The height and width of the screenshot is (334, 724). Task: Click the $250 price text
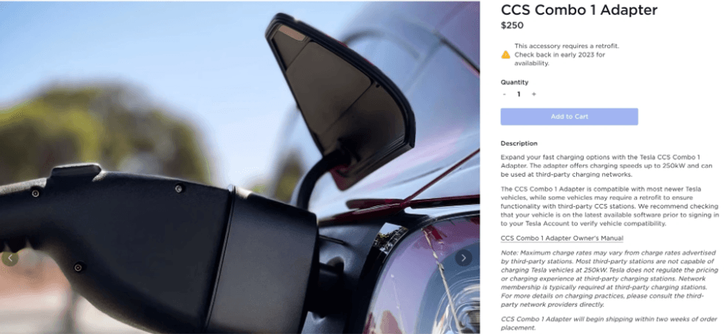pyautogui.click(x=512, y=25)
